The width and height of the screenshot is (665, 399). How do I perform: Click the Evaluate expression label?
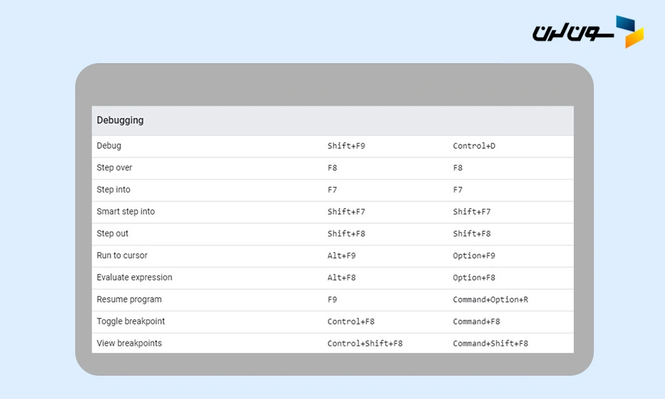pyautogui.click(x=134, y=277)
